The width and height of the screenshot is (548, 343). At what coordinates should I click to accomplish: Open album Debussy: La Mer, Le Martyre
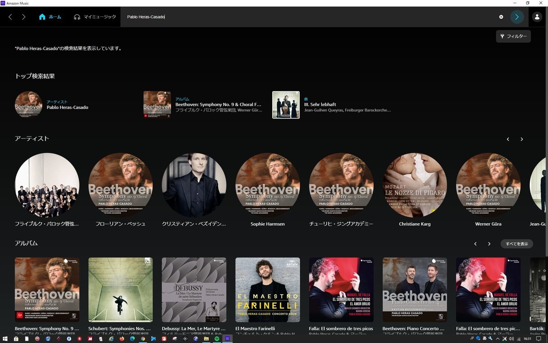(194, 289)
